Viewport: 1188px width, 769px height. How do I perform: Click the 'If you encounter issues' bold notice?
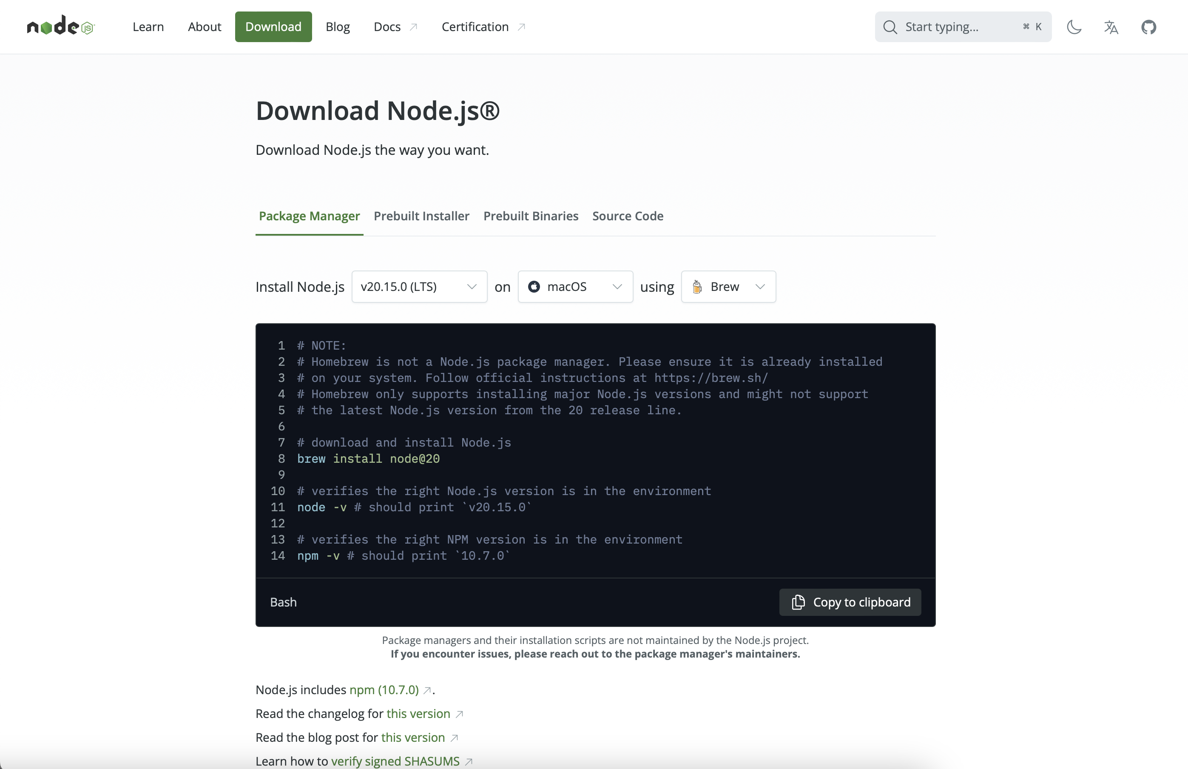[595, 654]
